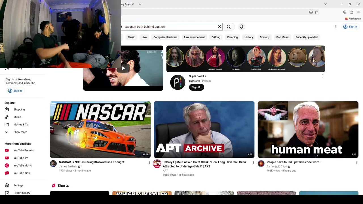
Task: Visit APT channel name link
Action: tap(165, 171)
